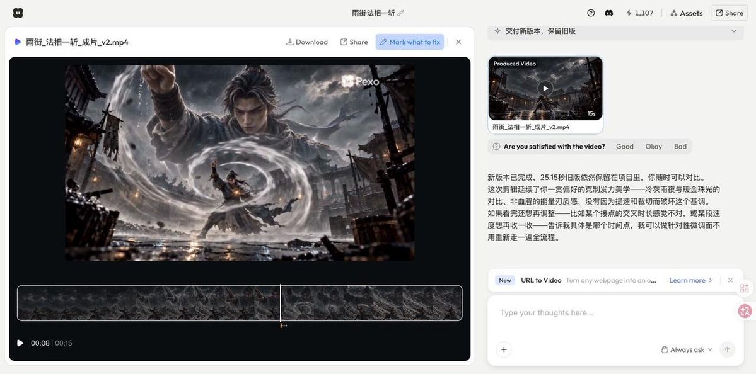The image size is (756, 374).
Task: Click the trim handle below playhead
Action: coord(284,326)
